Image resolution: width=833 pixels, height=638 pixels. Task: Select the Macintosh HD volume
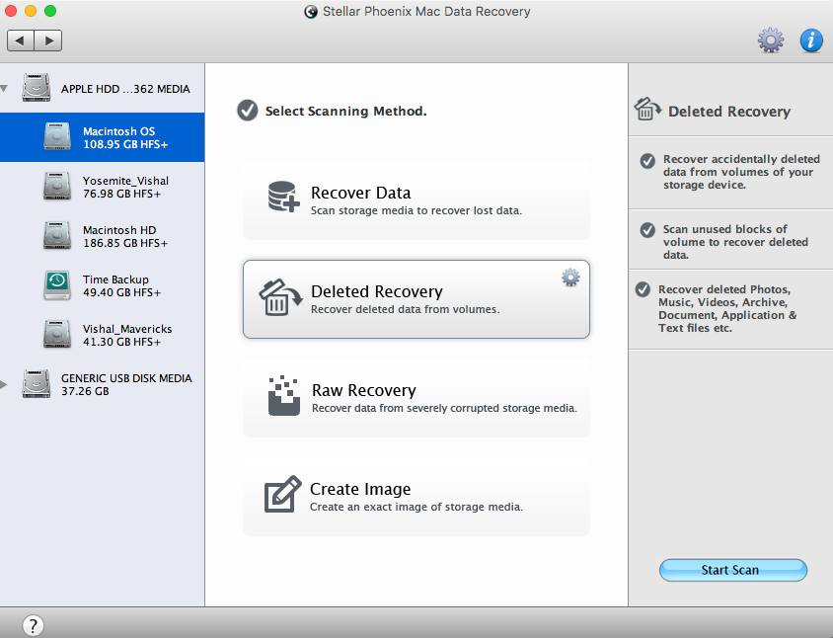(x=102, y=236)
